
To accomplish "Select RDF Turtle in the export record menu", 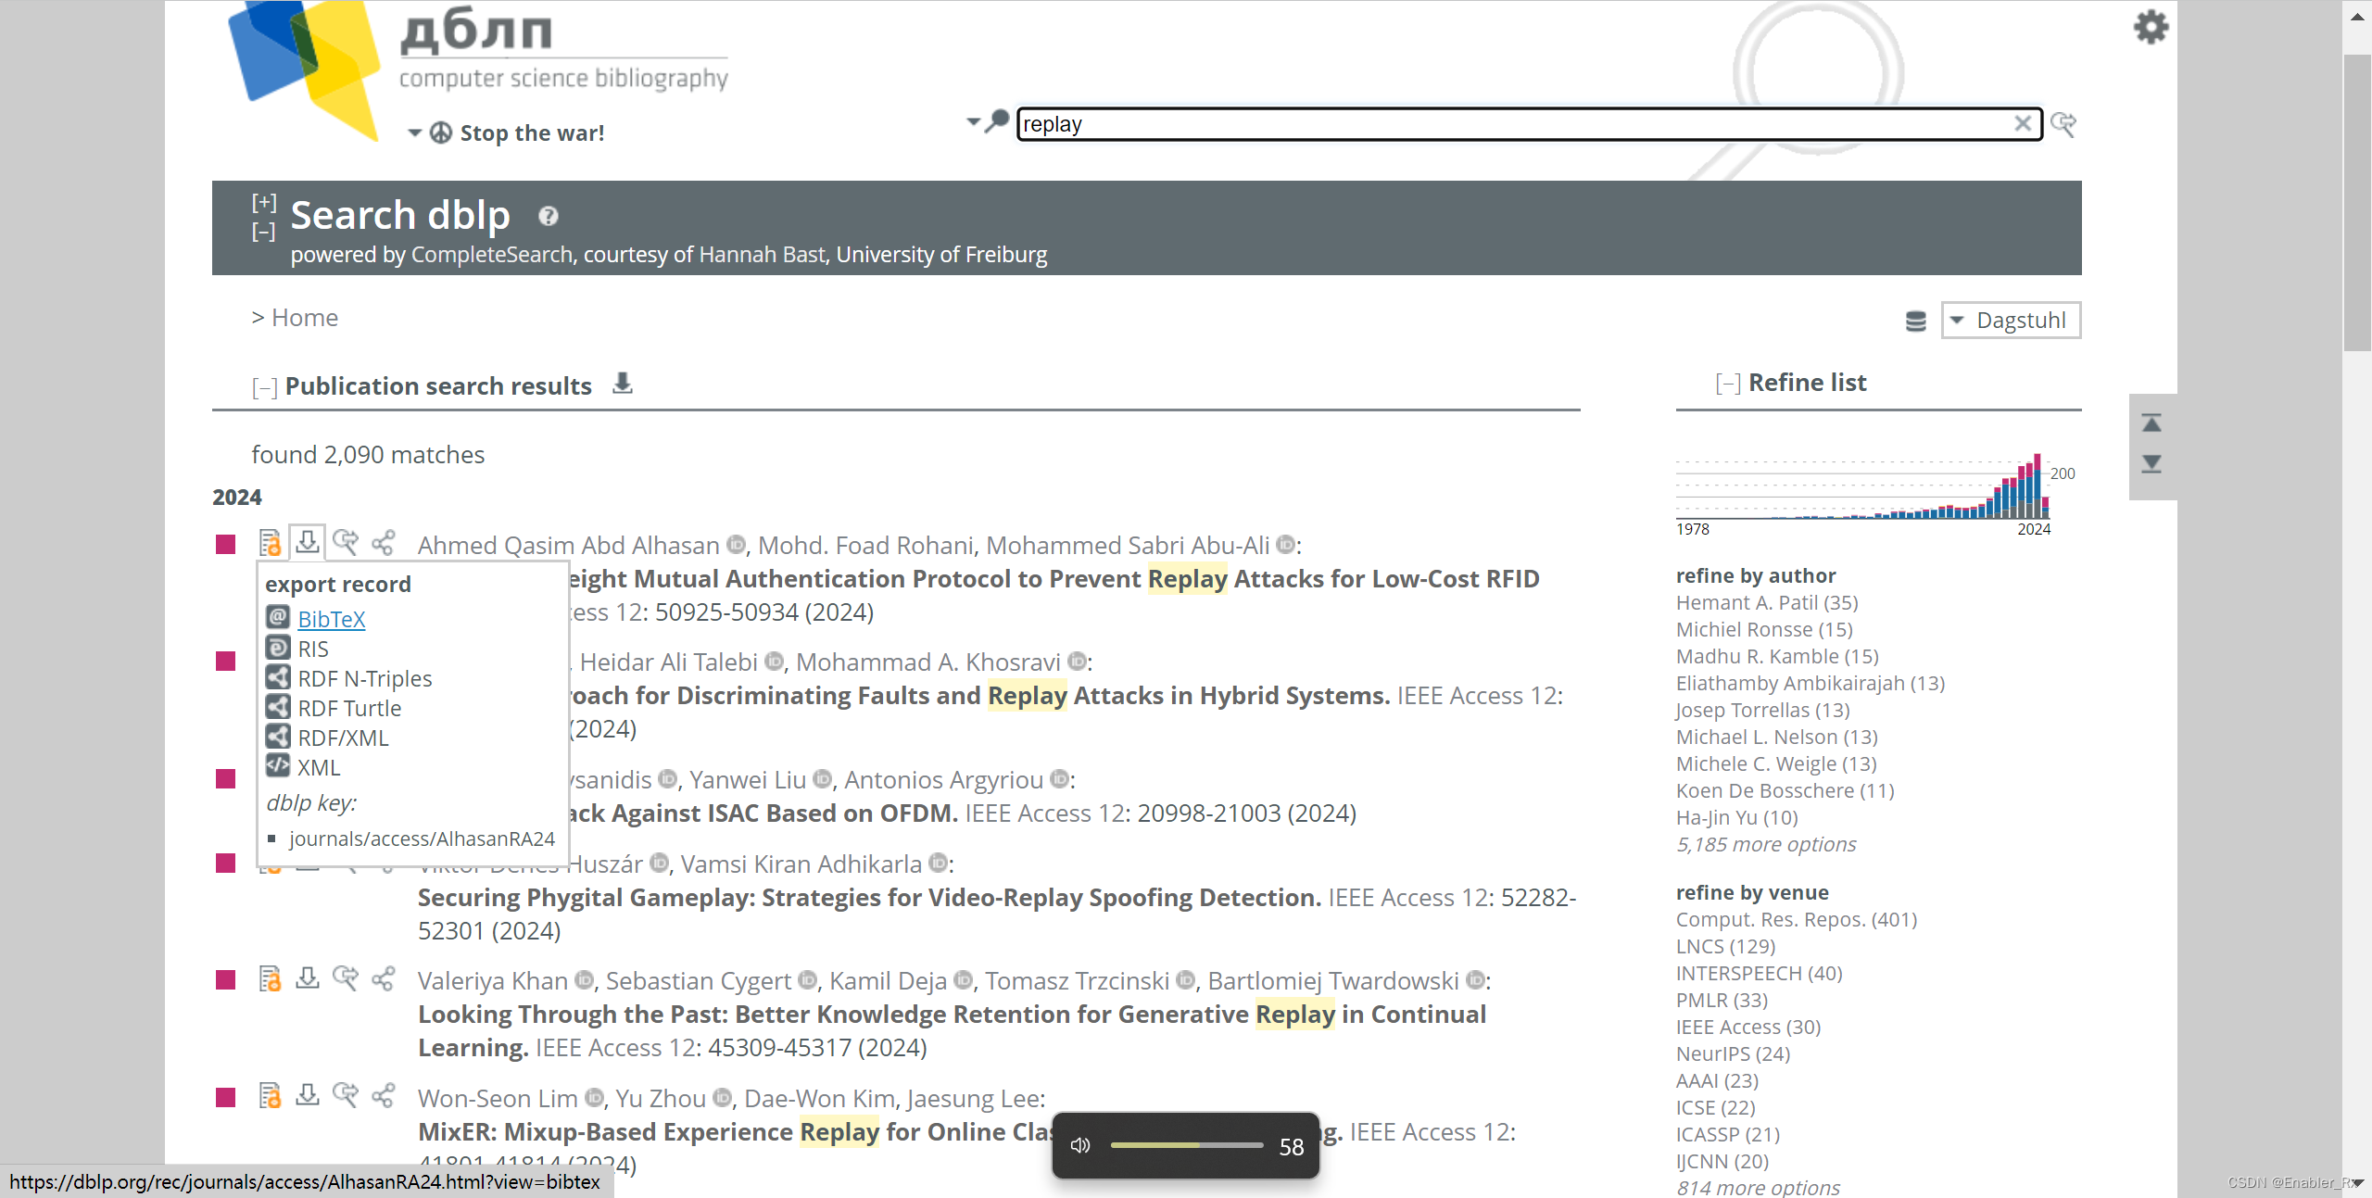I will point(349,708).
